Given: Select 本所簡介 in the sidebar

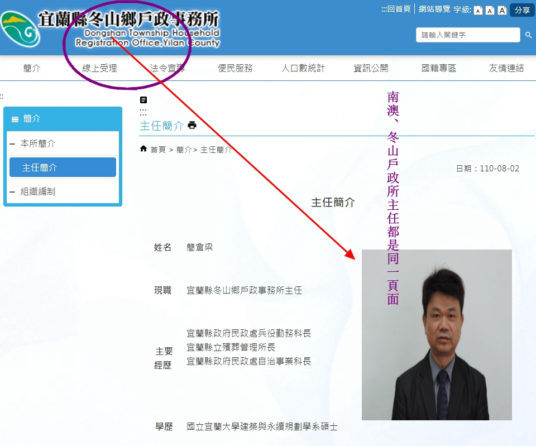Looking at the screenshot, I should click(38, 143).
